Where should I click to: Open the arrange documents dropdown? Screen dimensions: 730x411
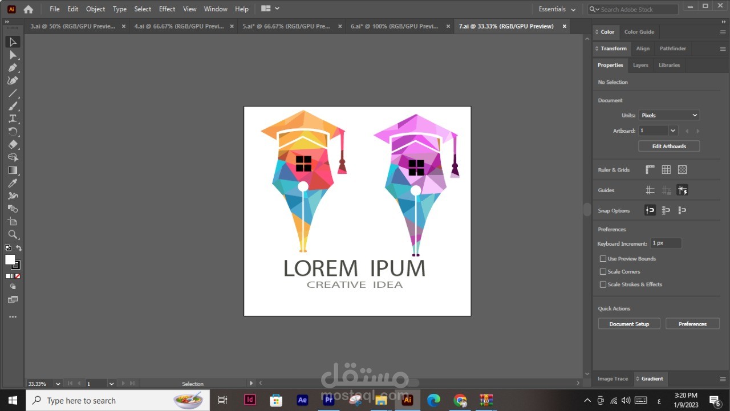tap(270, 9)
